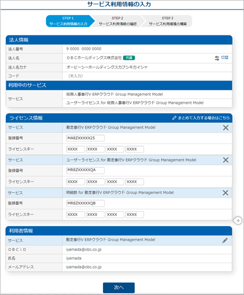The width and height of the screenshot is (244, 295).
Task: Click company name ＯＢＣホールディングス株式会社
Action: 94,58
